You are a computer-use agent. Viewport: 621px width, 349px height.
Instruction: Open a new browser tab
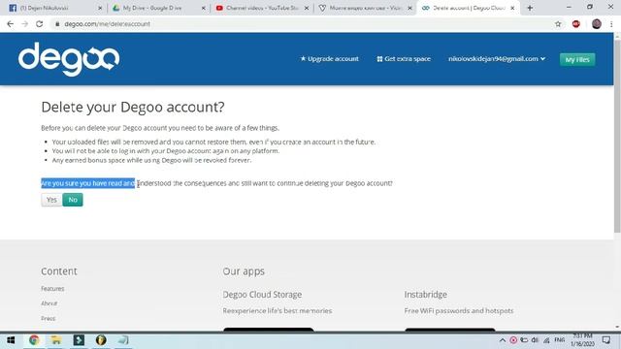coord(530,8)
